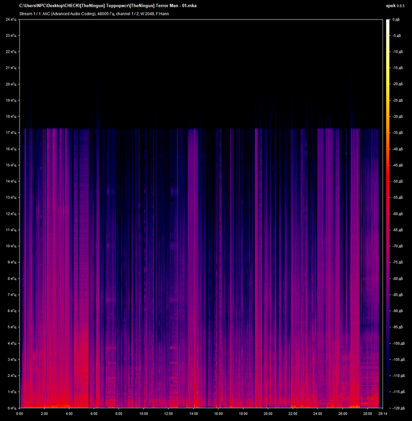This screenshot has height=421, width=412.
Task: Click the 20 кГц frequency axis label
Action: pyautogui.click(x=11, y=84)
